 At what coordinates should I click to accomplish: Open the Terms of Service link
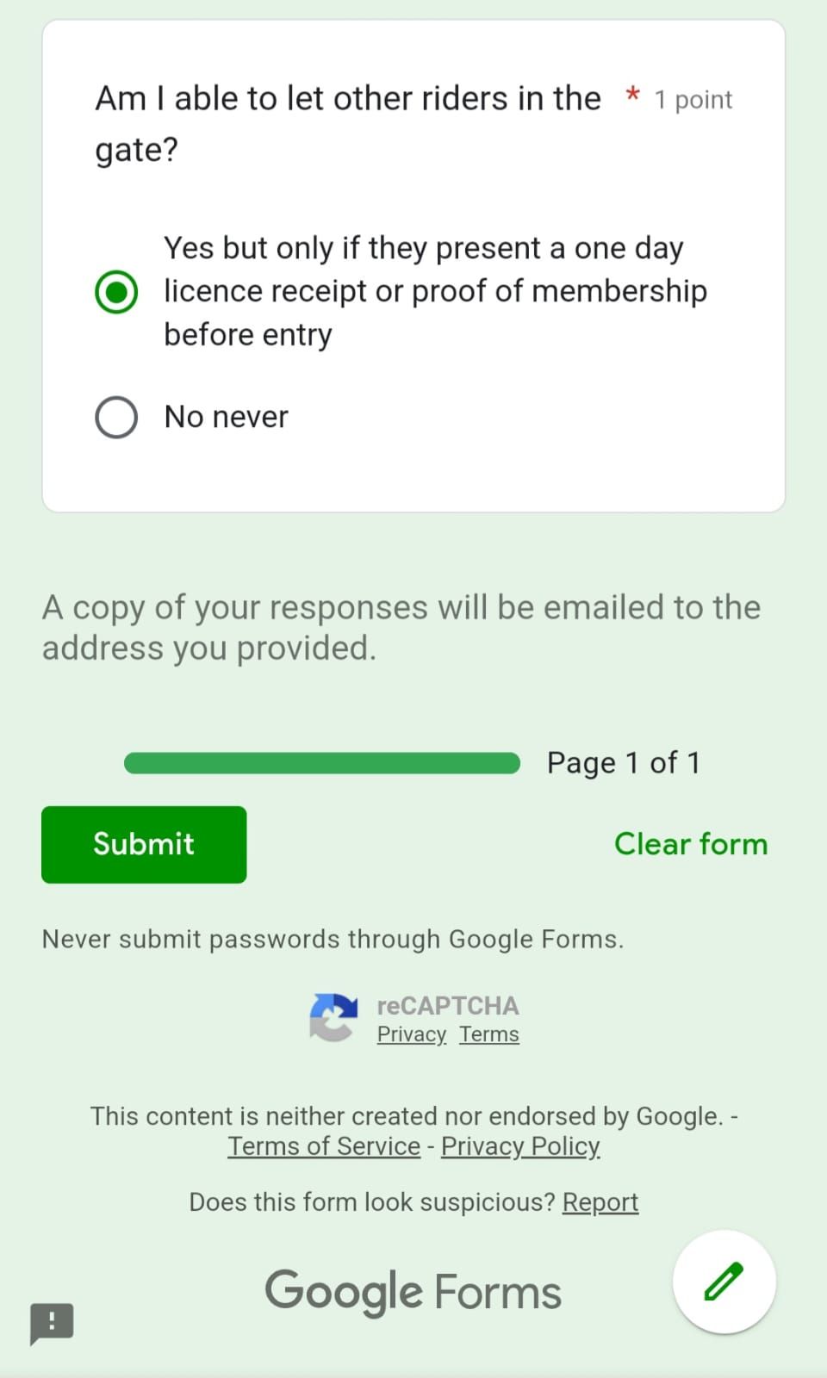tap(324, 1146)
